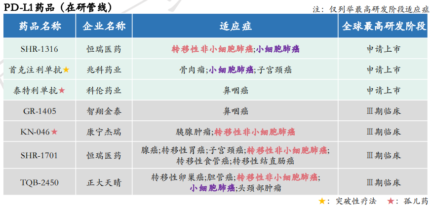Click the company 科伦药业
433x207 pixels.
tap(104, 90)
